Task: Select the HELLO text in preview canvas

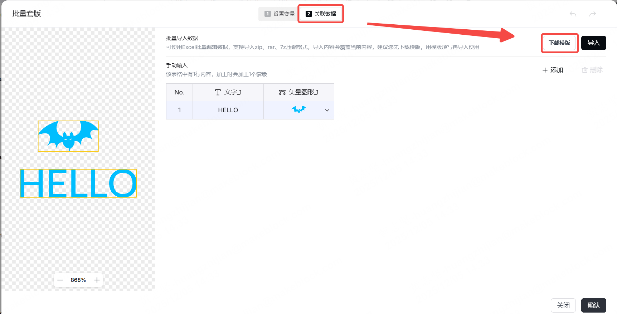Action: (x=78, y=183)
